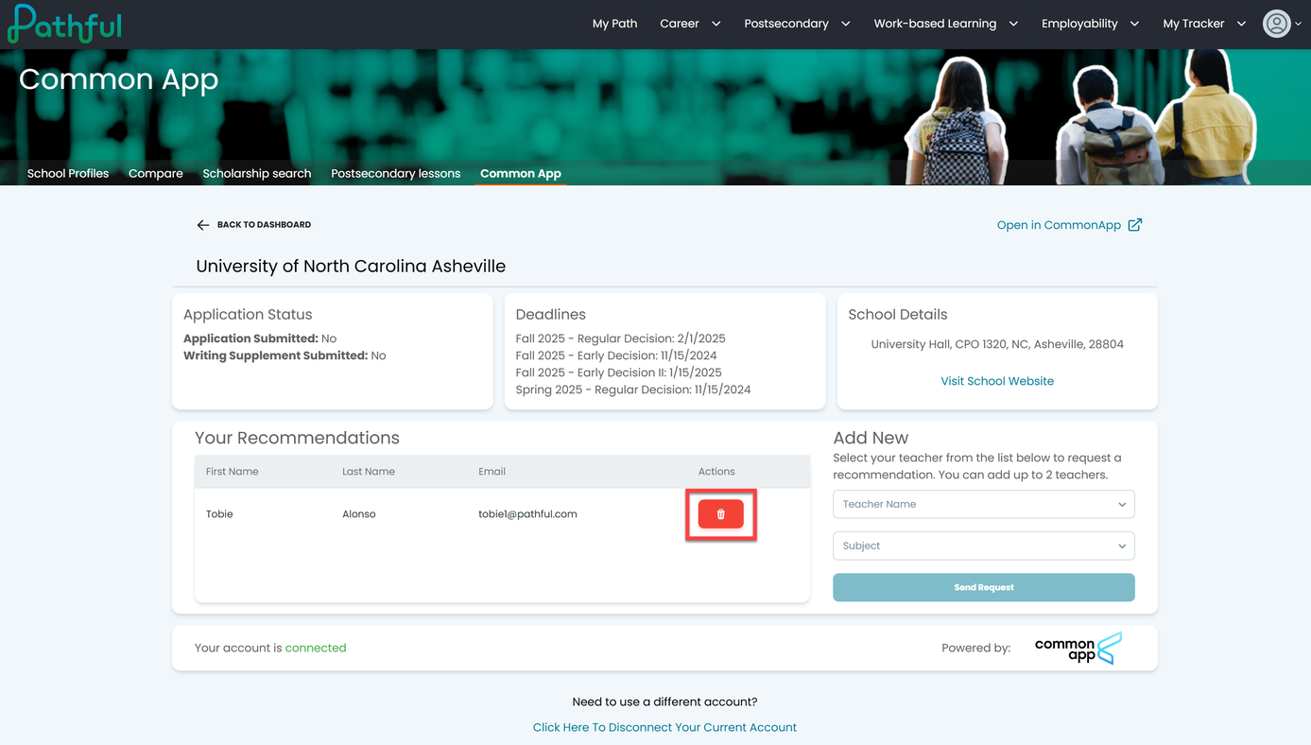Click the University of North Carolina Asheville heading
Screen dimensions: 1311x745
351,267
